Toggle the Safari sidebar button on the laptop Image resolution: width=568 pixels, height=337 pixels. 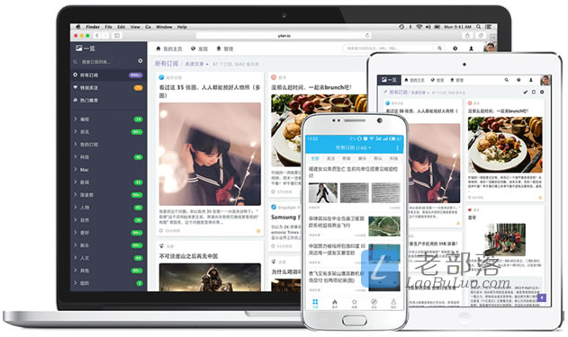tap(117, 35)
